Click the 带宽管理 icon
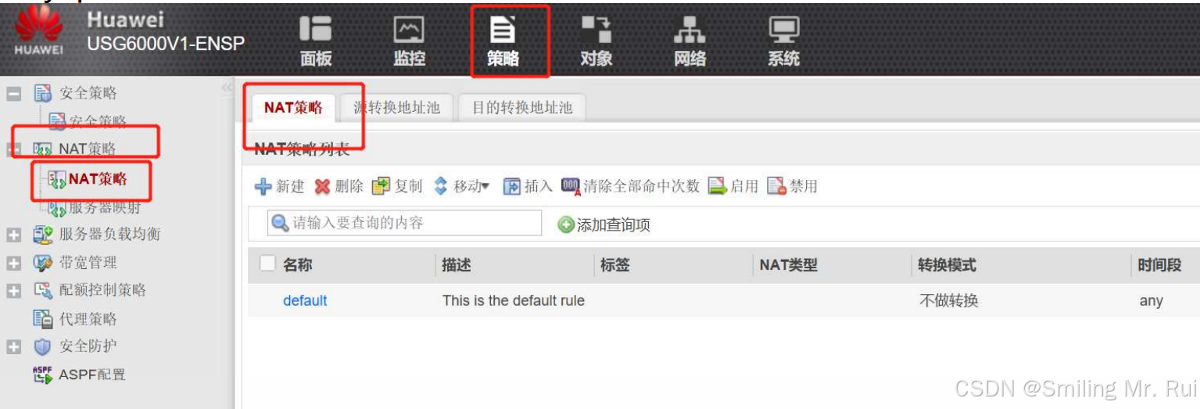 point(42,263)
